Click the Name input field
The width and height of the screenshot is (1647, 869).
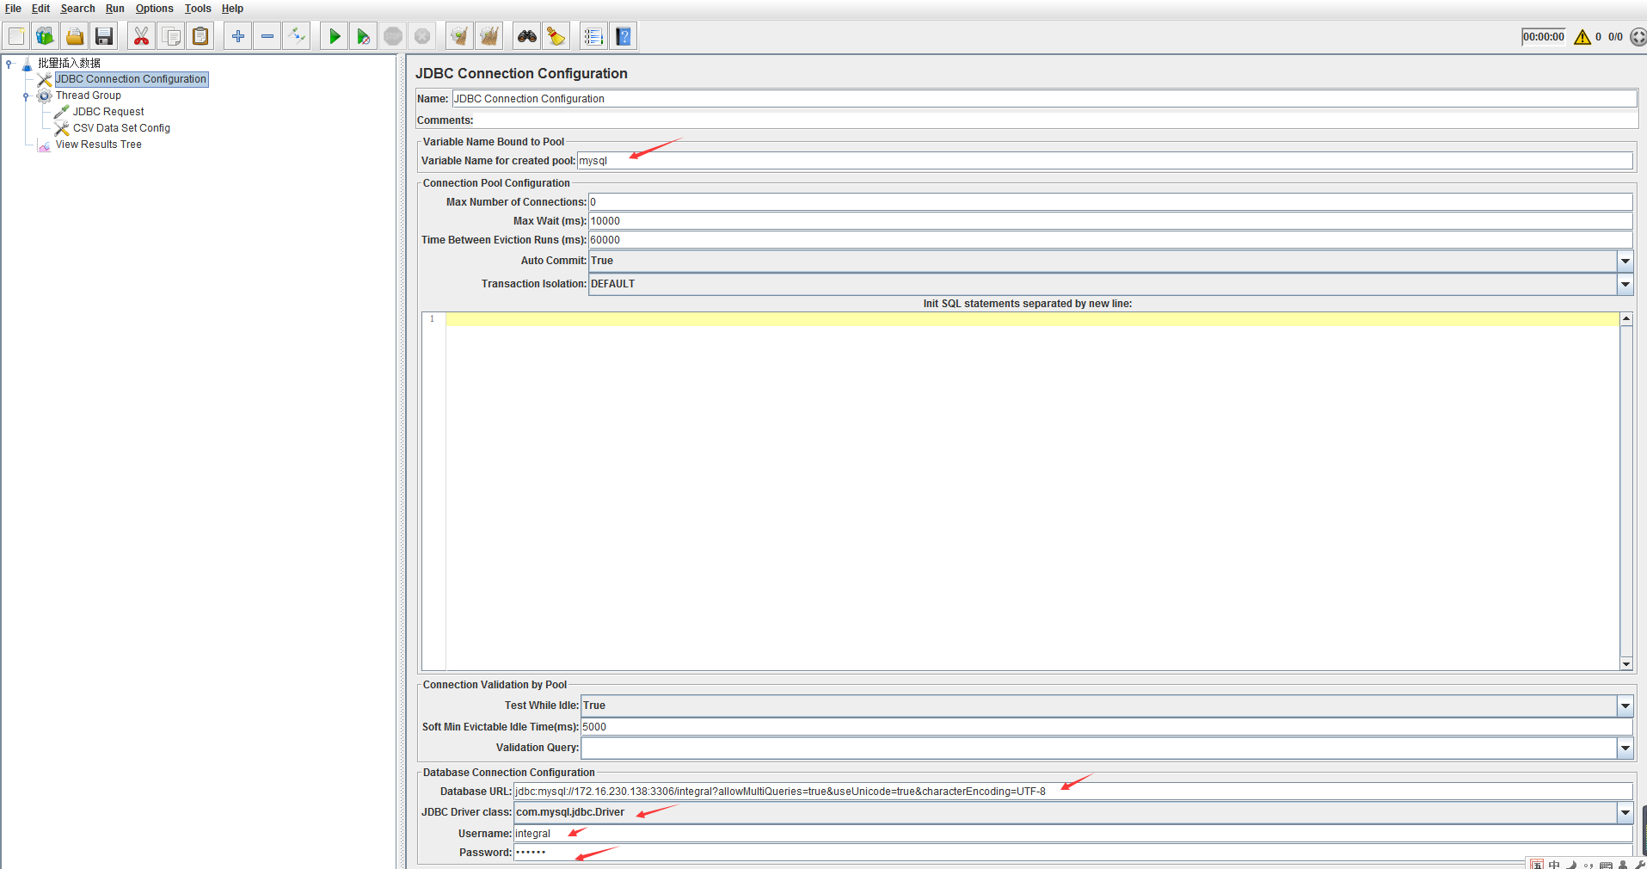(1044, 99)
